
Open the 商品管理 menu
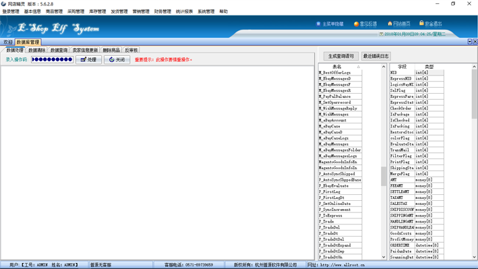[54, 11]
